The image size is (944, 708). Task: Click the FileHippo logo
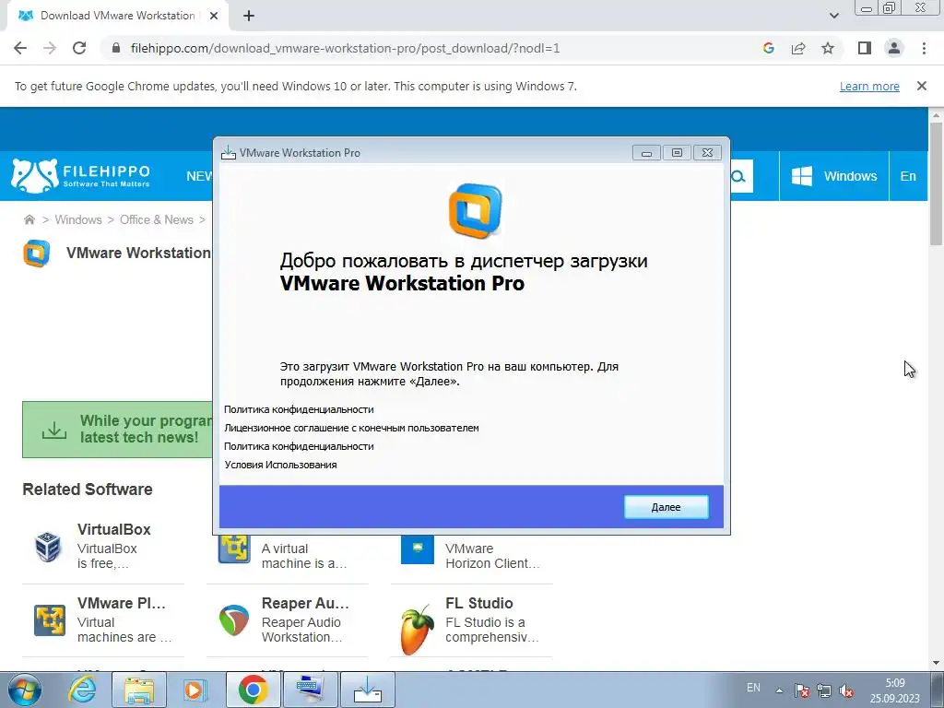81,176
